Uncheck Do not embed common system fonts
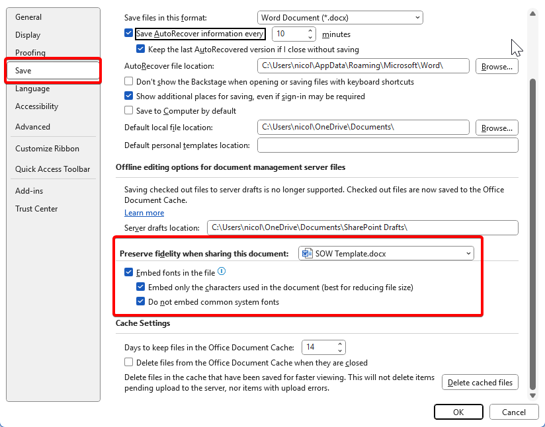The height and width of the screenshot is (427, 545). point(140,301)
